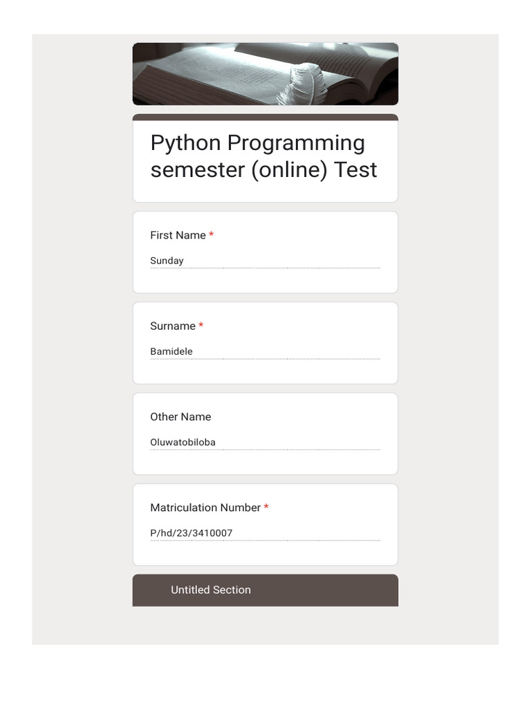Click the feather quill in the banner
The height and width of the screenshot is (708, 531).
point(305,84)
